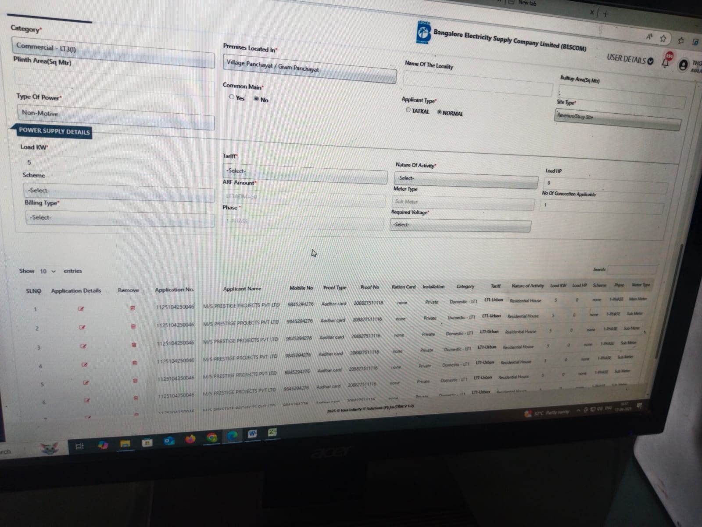Open the notifications bell icon
This screenshot has height=527, width=702.
click(x=665, y=63)
